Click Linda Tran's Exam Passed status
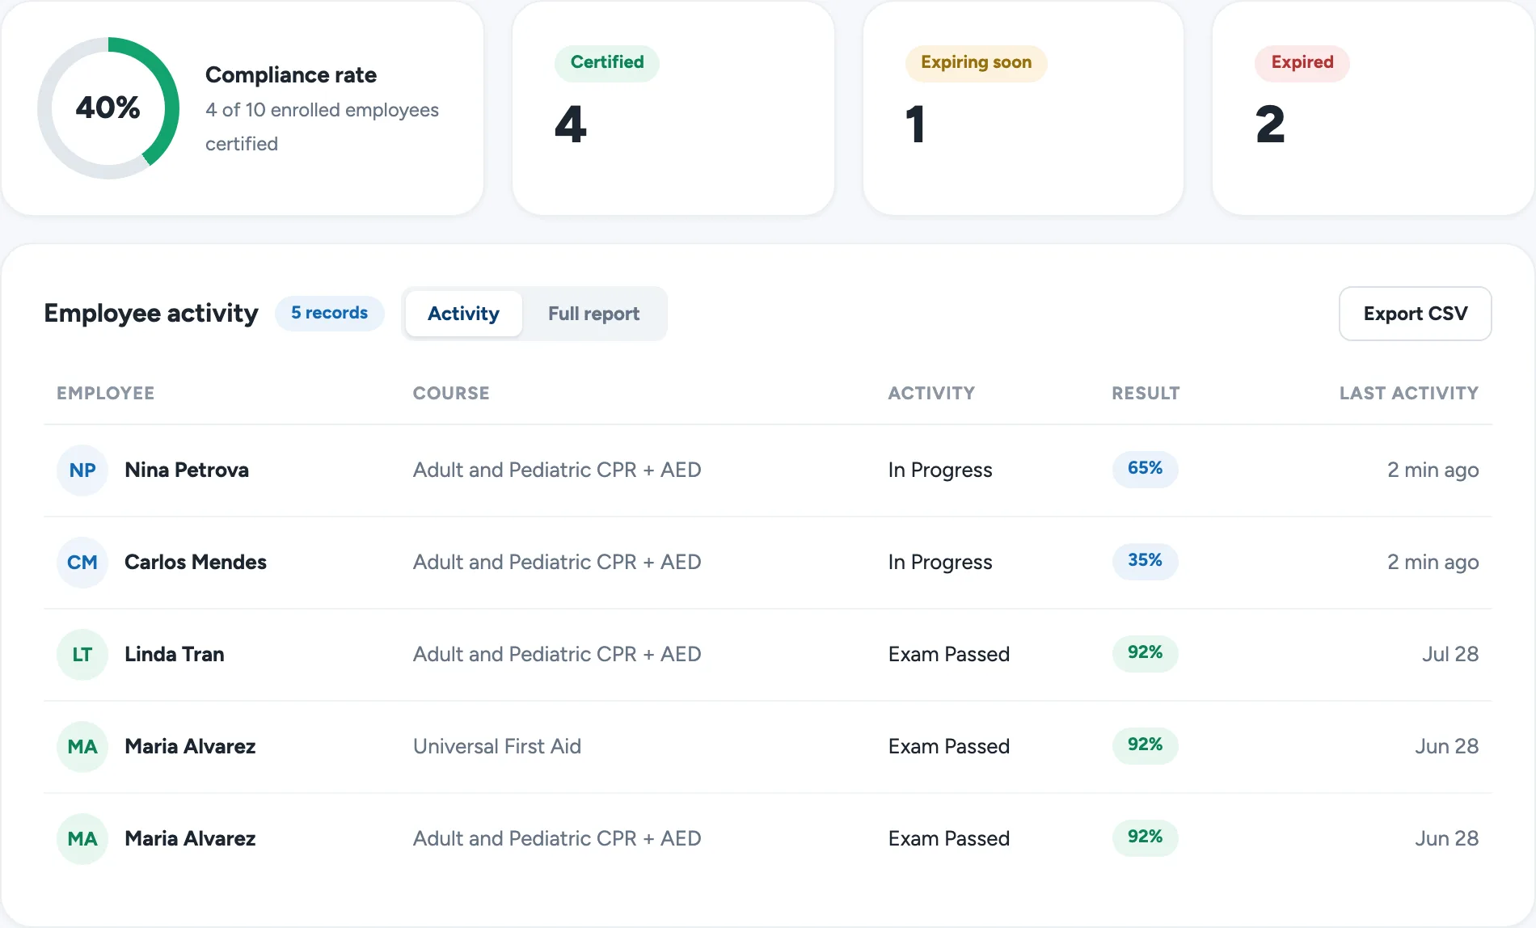Viewport: 1536px width, 928px height. [x=949, y=654]
